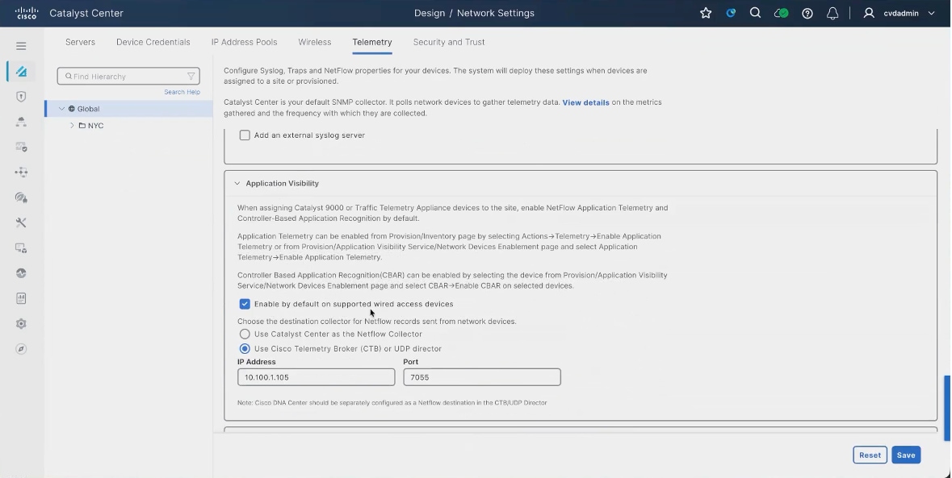Viewport: 952px width, 478px height.
Task: Check the cloud connection status icon
Action: (781, 13)
